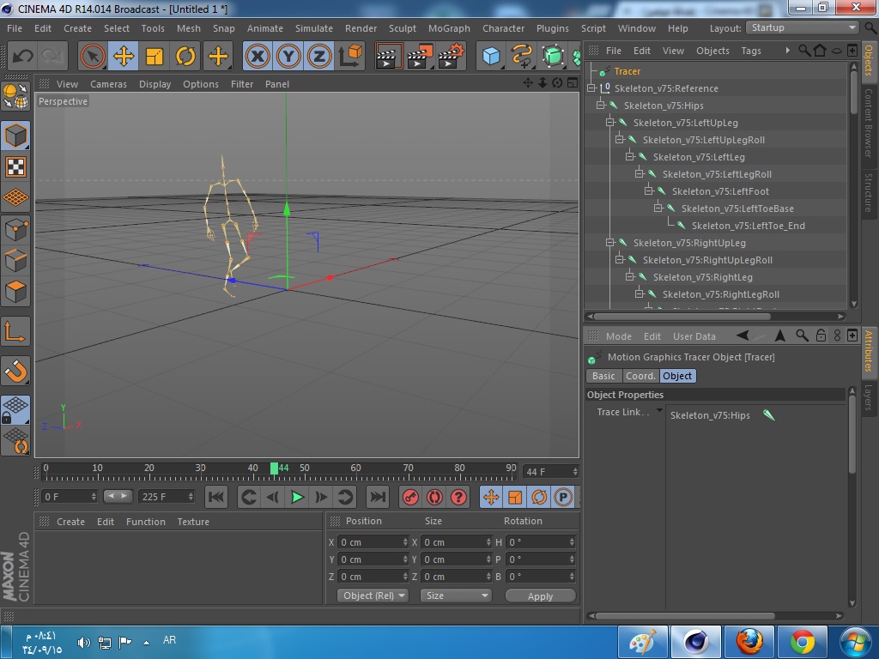Switch to Texture mode
This screenshot has width=879, height=659.
point(15,167)
